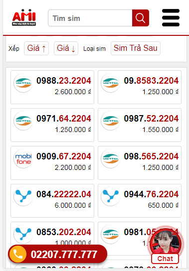Click the AMI logo
Viewport: 189px width, 271px height.
24,17
